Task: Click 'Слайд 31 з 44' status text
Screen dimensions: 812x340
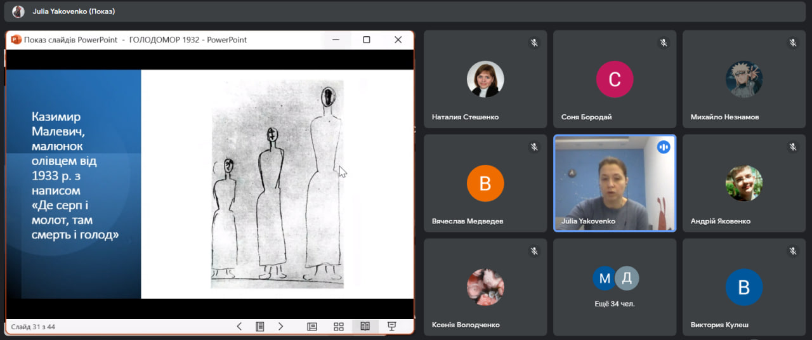Action: click(33, 327)
